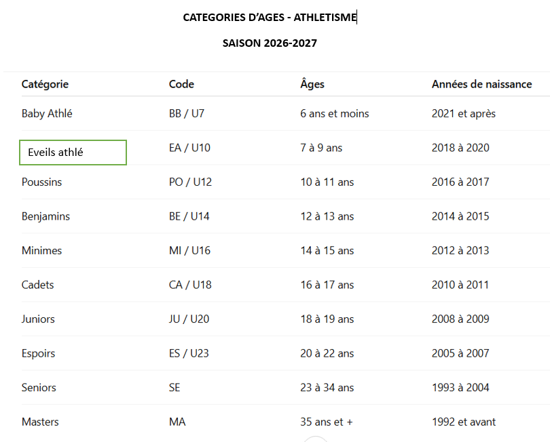
Task: Select the Baby Athlé category cell
Action: [x=47, y=113]
